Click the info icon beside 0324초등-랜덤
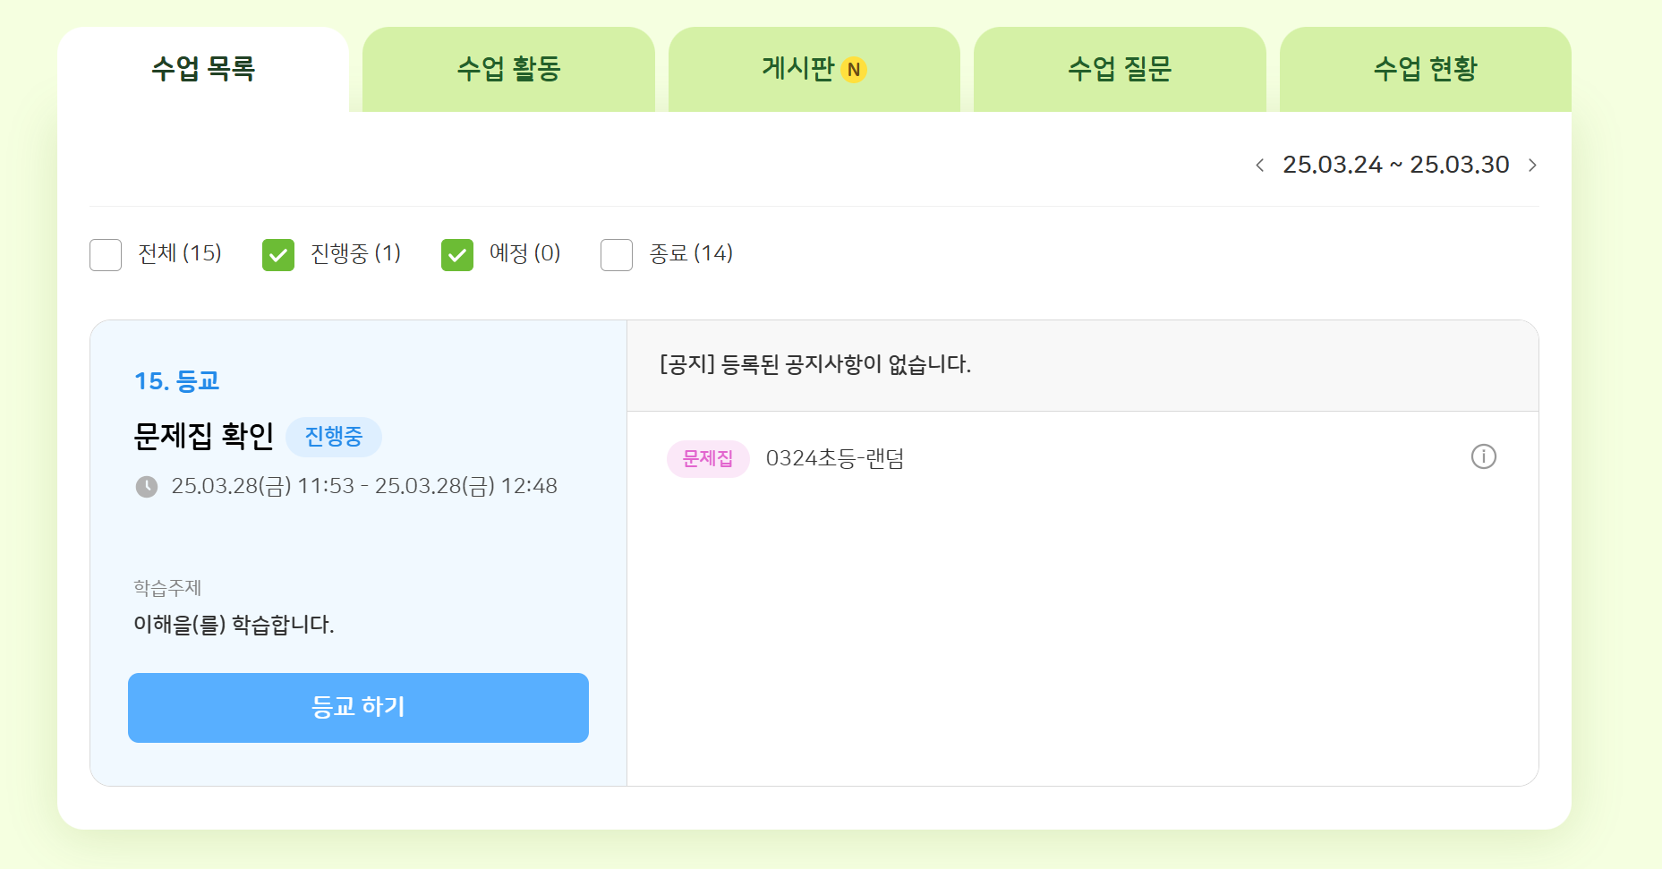 (x=1483, y=457)
